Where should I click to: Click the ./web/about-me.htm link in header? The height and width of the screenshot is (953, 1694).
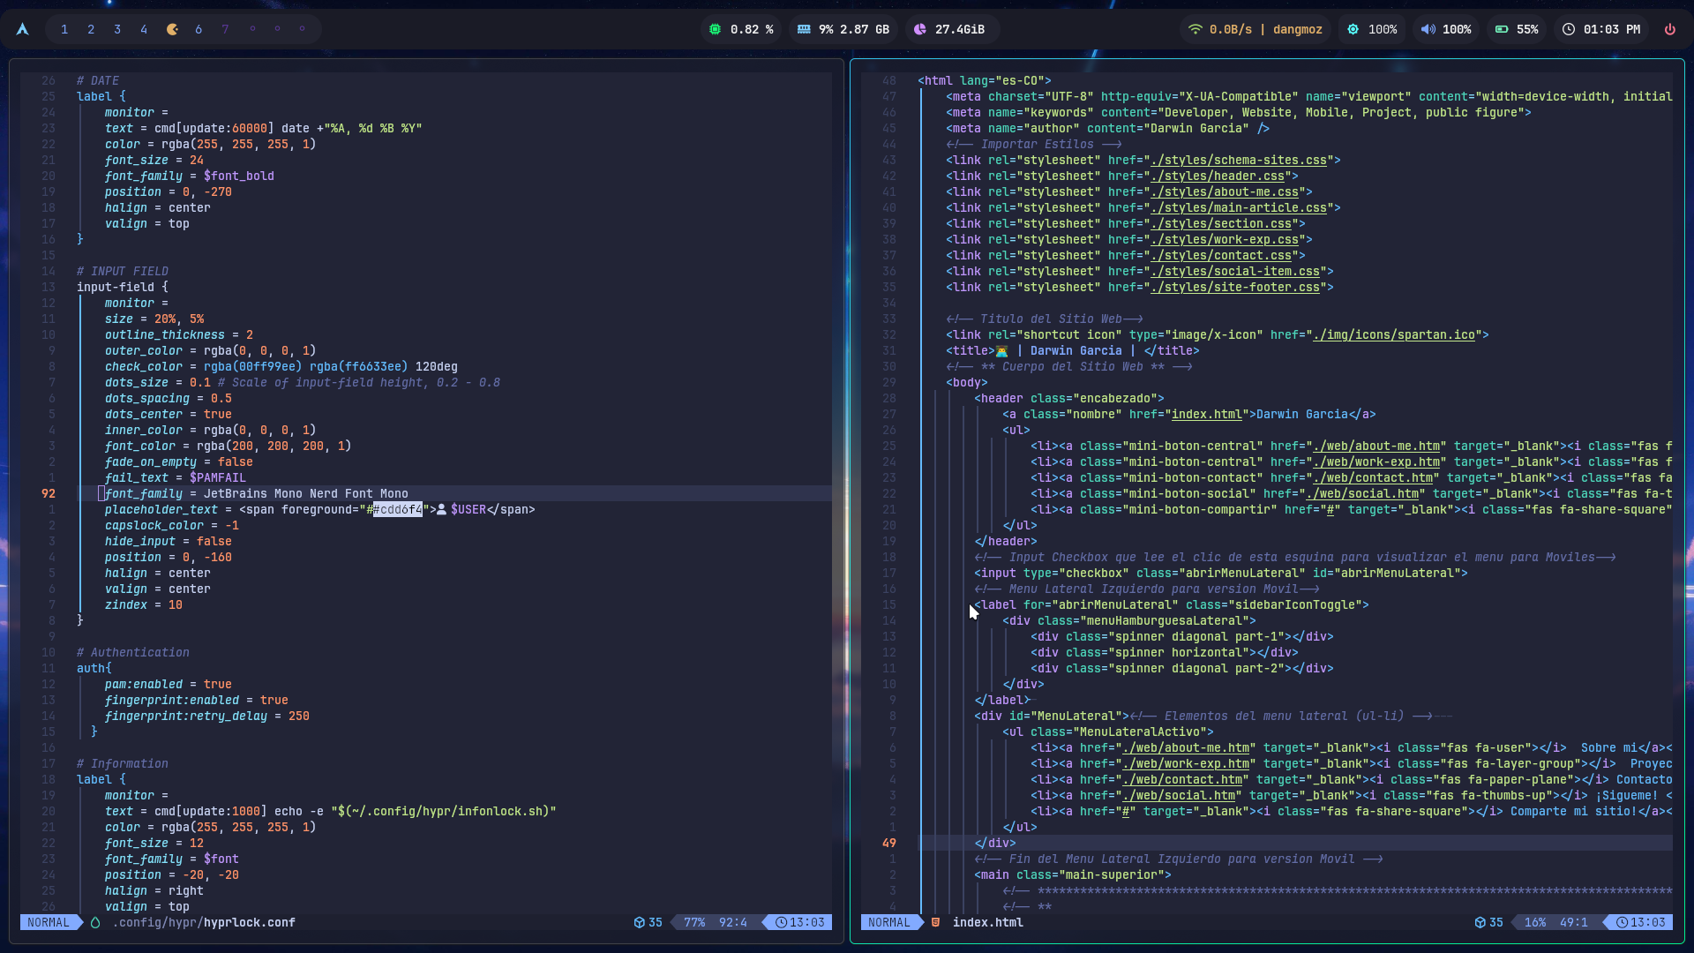1375,446
